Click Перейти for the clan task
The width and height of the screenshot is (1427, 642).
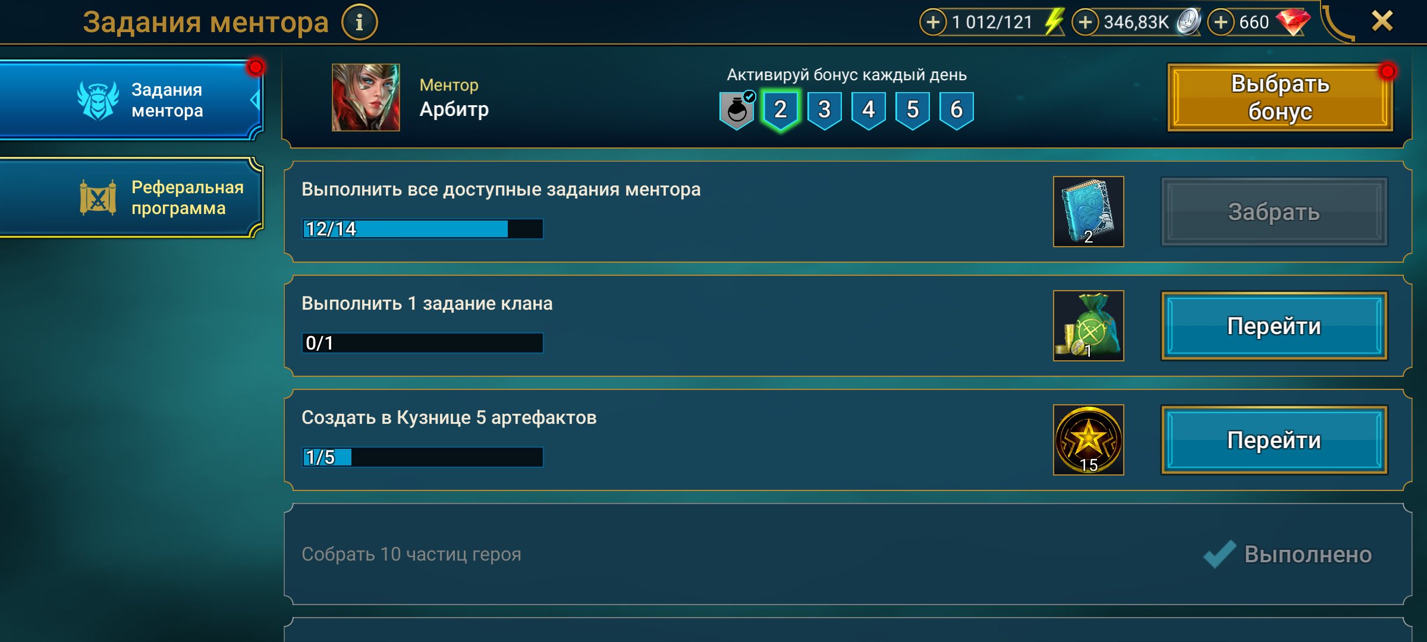tap(1274, 326)
